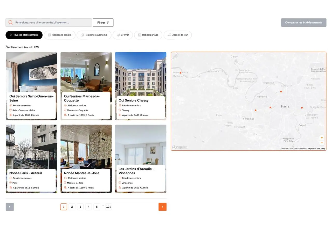This screenshot has width=332, height=226.
Task: Go to the previous results page arrow
Action: pos(10,207)
